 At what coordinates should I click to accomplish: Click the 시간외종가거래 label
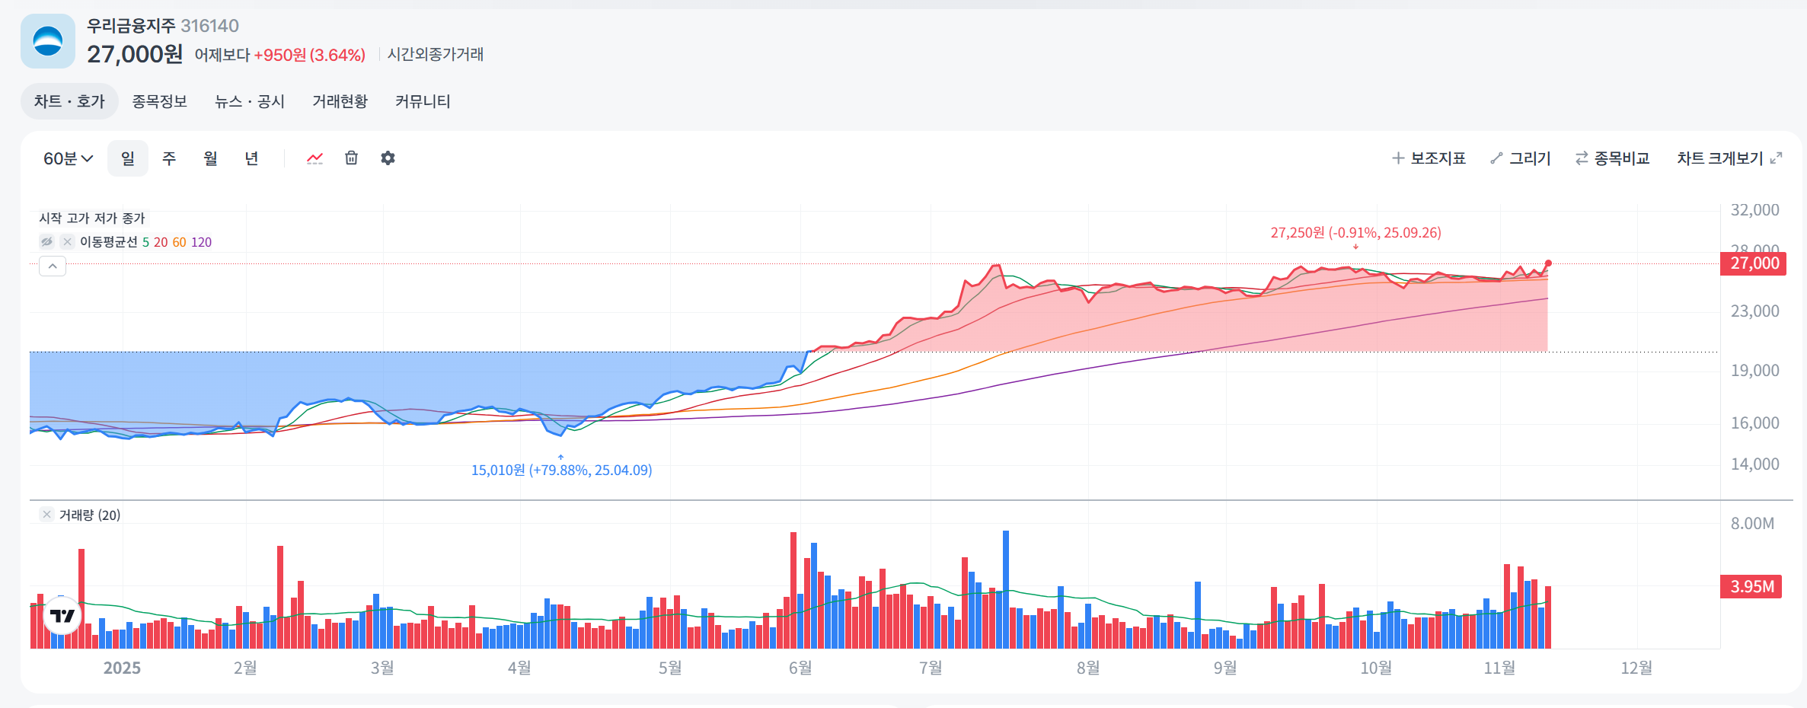[436, 54]
